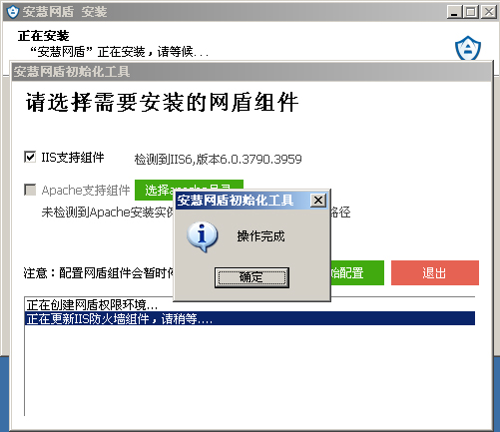
Task: Click the blue shield logo in the installer header
Action: coord(468,48)
